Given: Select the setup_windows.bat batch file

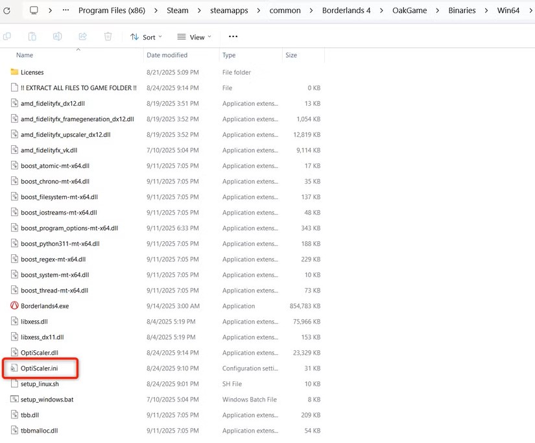Looking at the screenshot, I should [x=47, y=400].
